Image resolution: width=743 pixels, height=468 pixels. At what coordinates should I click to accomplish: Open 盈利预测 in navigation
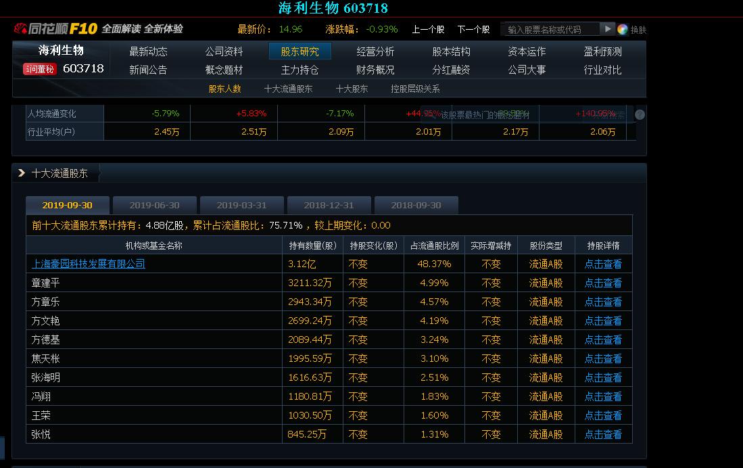coord(602,51)
